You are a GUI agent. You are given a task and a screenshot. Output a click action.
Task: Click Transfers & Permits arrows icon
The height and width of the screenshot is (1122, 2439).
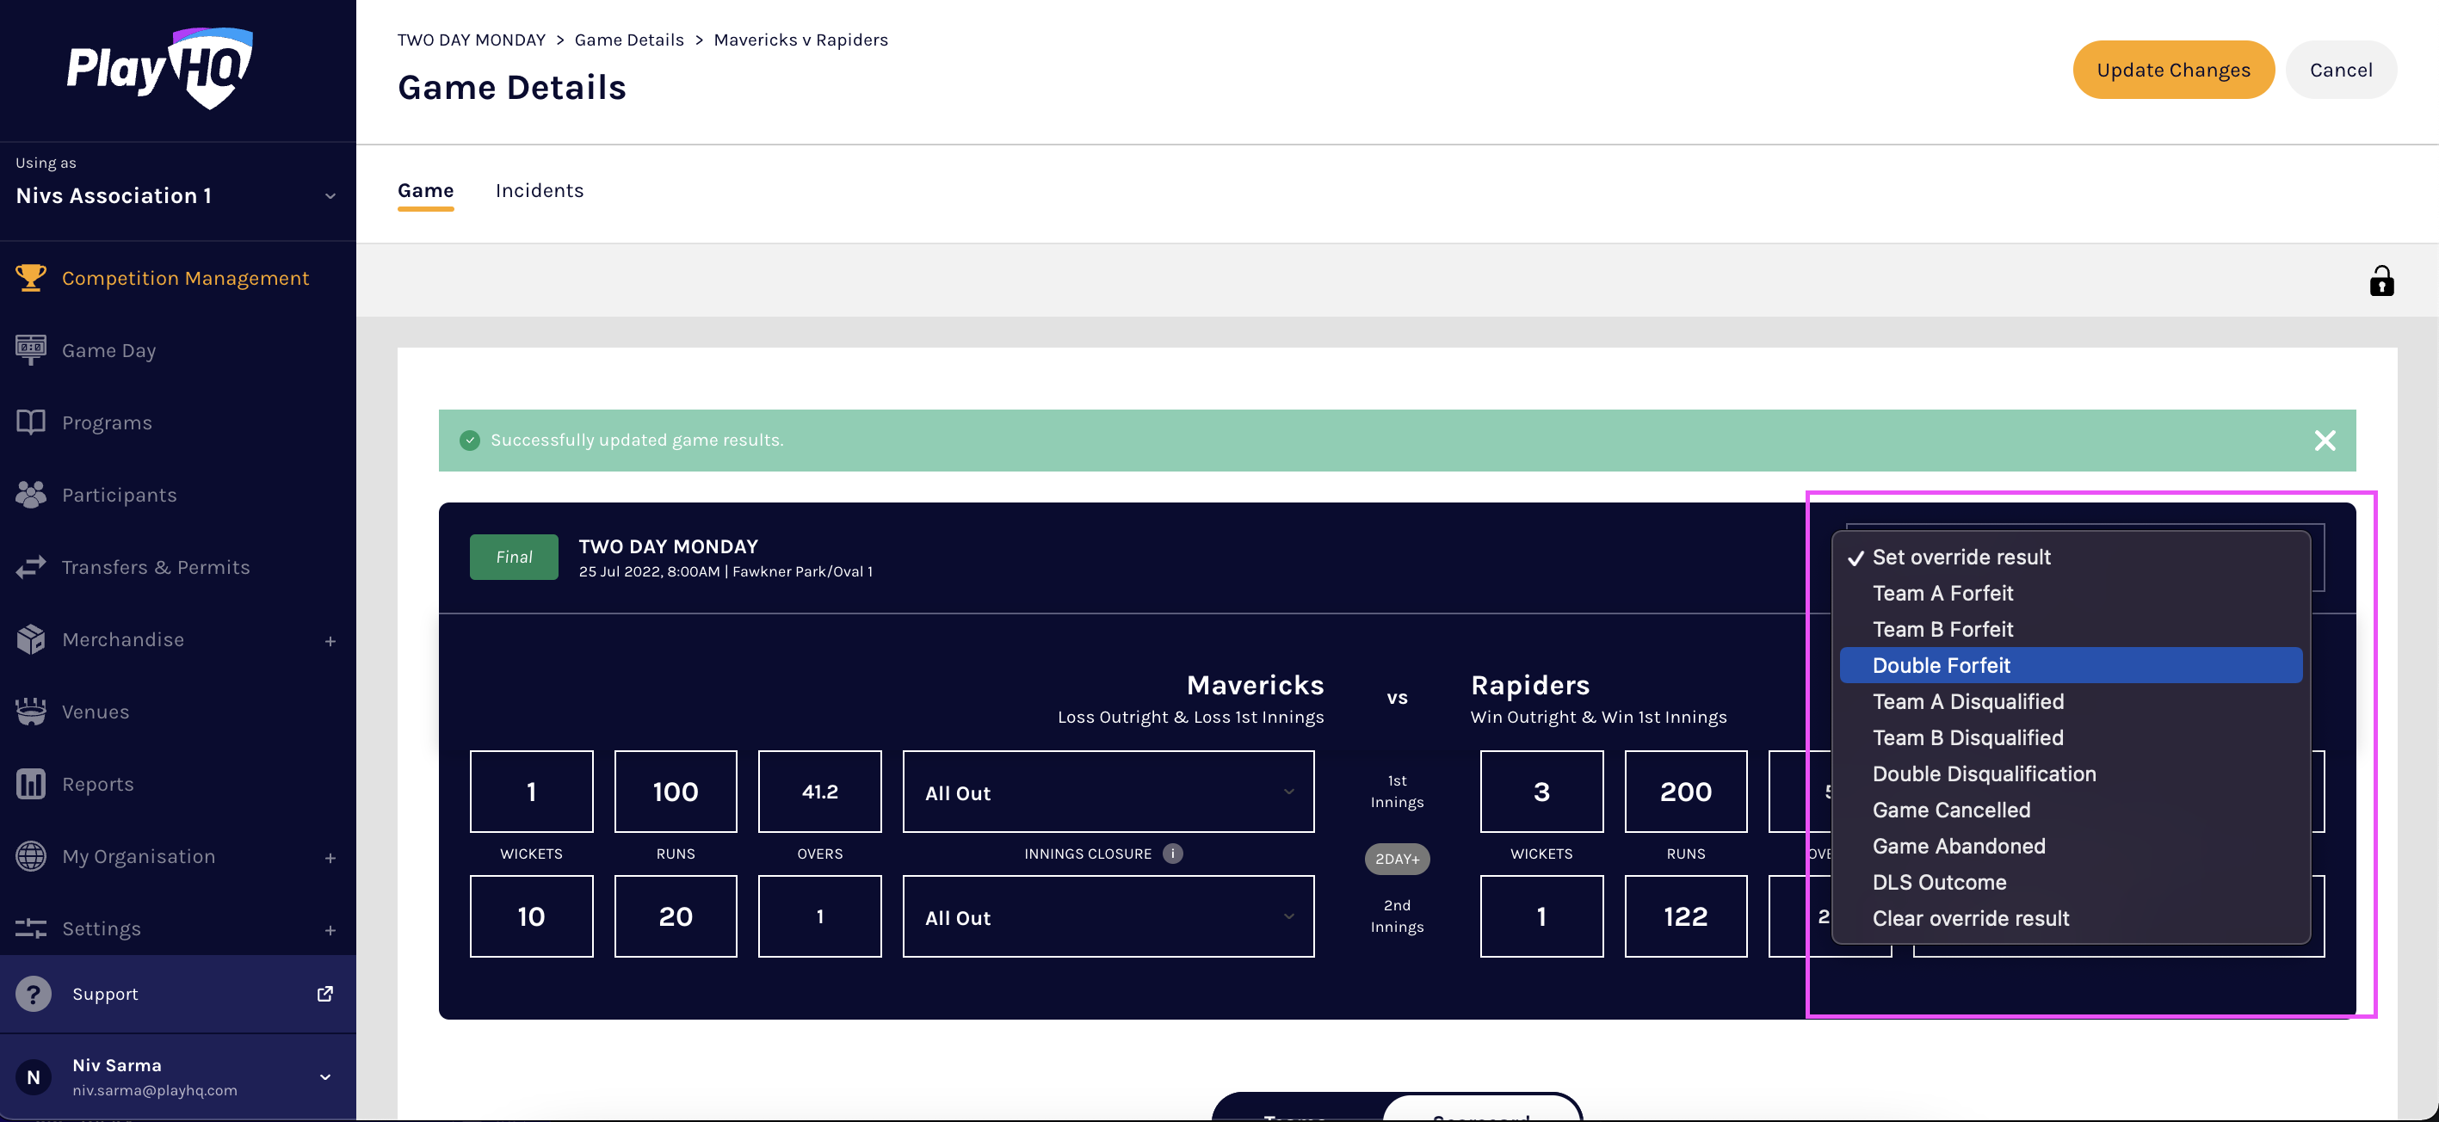tap(30, 567)
